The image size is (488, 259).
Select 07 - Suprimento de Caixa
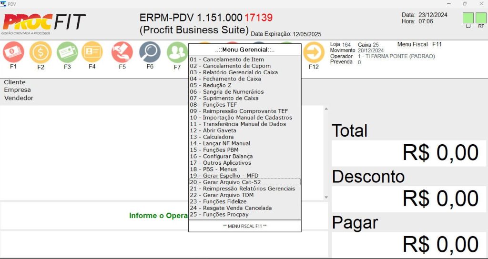point(245,98)
